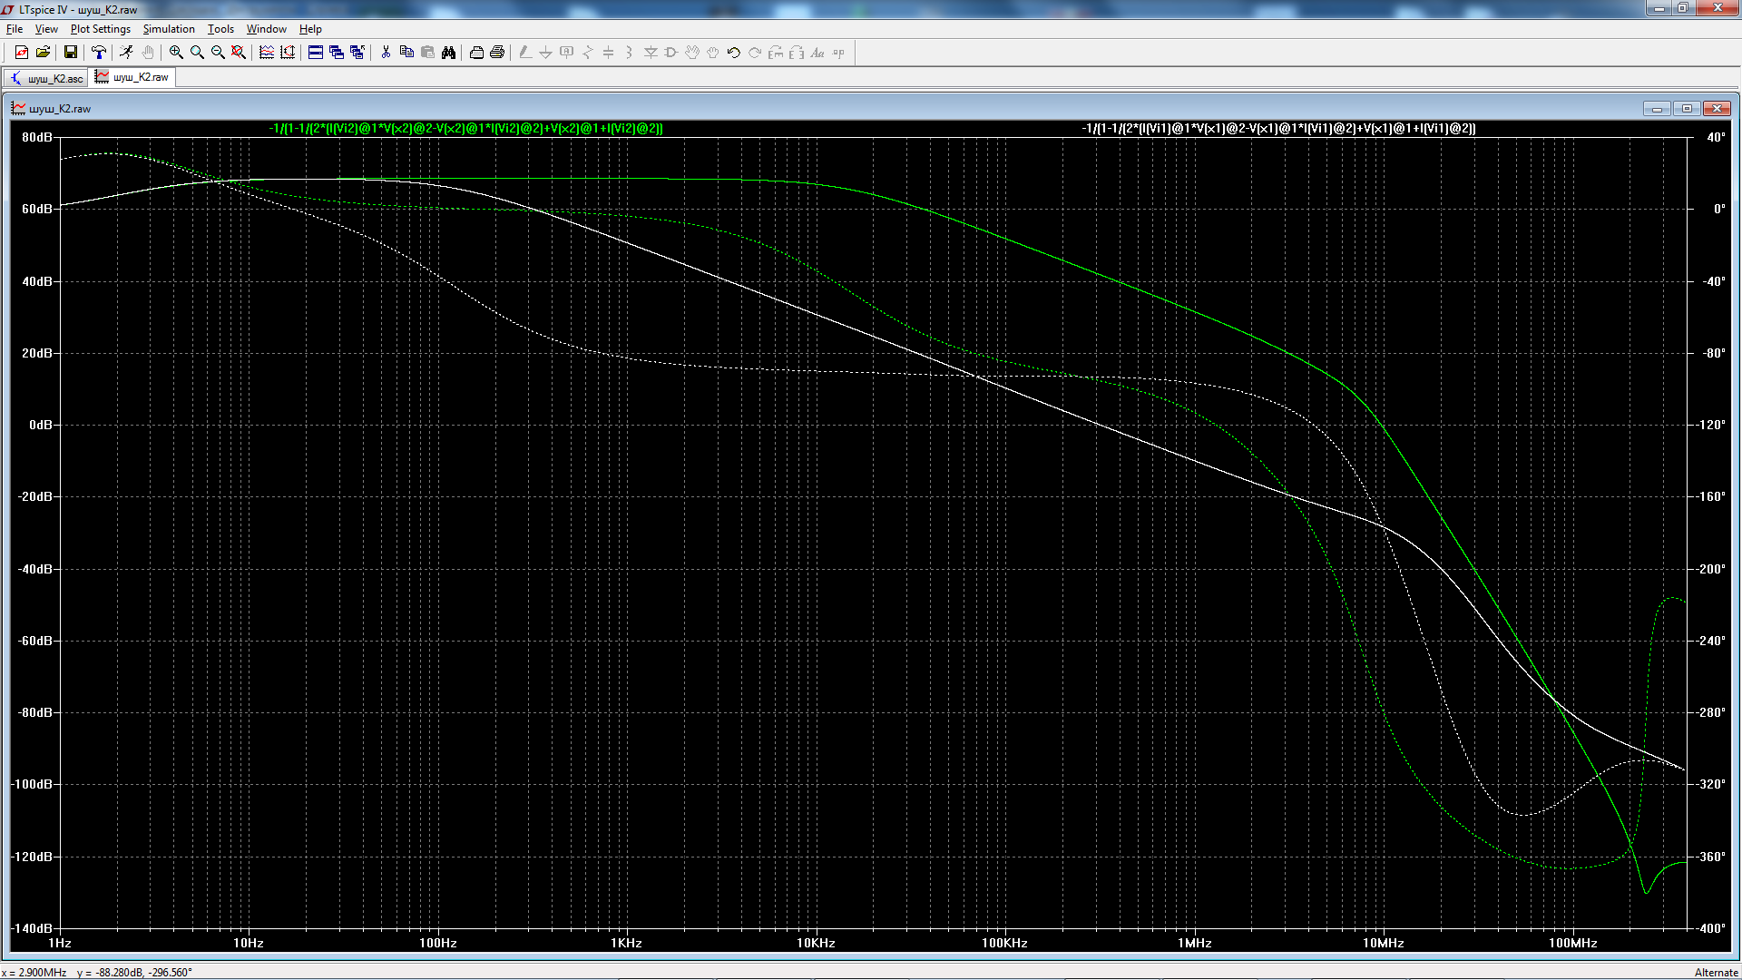
Task: Click the white Vi1 trace label
Action: (1278, 128)
